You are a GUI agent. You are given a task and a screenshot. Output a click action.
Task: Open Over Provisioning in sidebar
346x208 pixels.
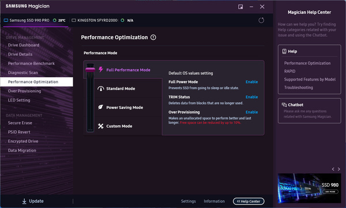24,91
